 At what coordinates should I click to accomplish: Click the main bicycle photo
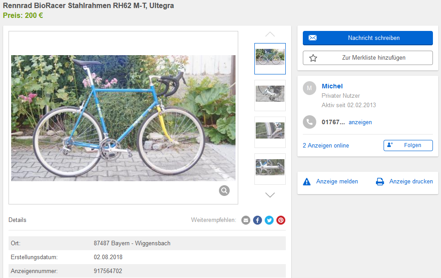coord(123,118)
